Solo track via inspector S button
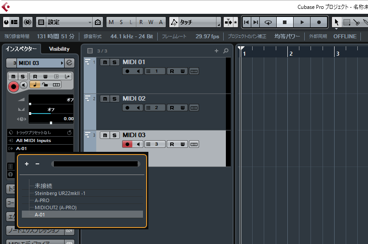The width and height of the screenshot is (368, 244). tap(23, 77)
